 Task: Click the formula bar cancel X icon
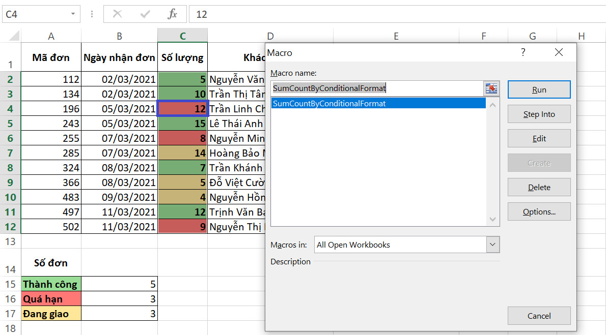tap(117, 14)
